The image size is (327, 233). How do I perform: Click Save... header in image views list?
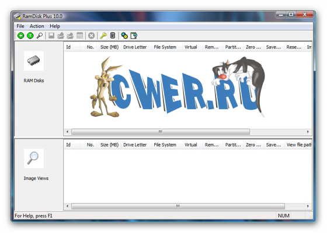coord(274,145)
